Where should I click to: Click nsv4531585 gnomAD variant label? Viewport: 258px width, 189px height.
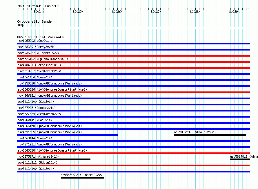point(50,132)
